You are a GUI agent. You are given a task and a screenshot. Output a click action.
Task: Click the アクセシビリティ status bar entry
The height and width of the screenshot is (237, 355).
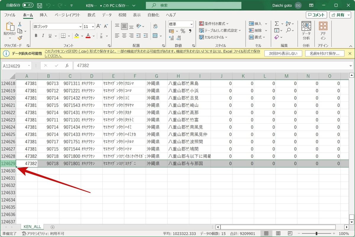pos(43,234)
